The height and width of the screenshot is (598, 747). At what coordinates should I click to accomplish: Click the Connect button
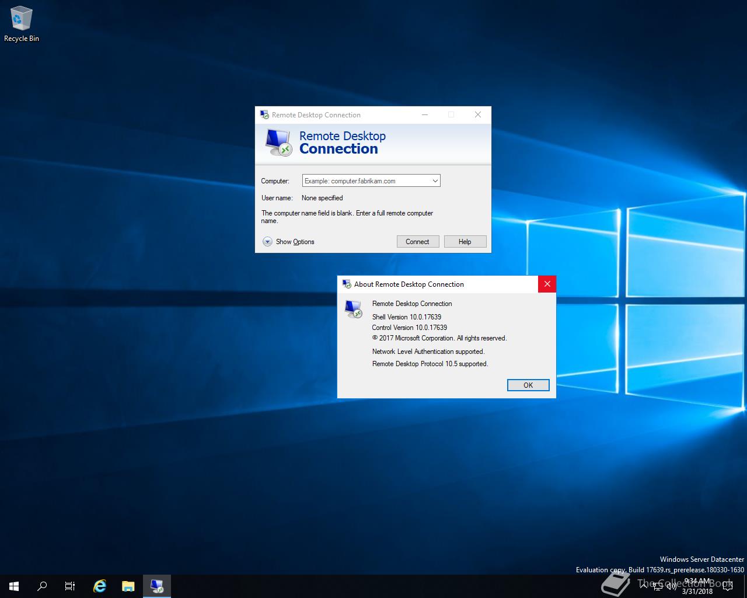(418, 242)
